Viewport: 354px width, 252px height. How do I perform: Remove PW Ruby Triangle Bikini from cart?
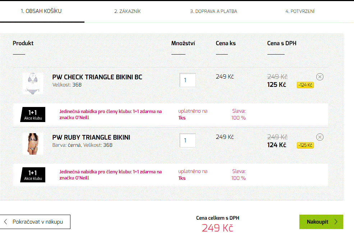coord(320,137)
